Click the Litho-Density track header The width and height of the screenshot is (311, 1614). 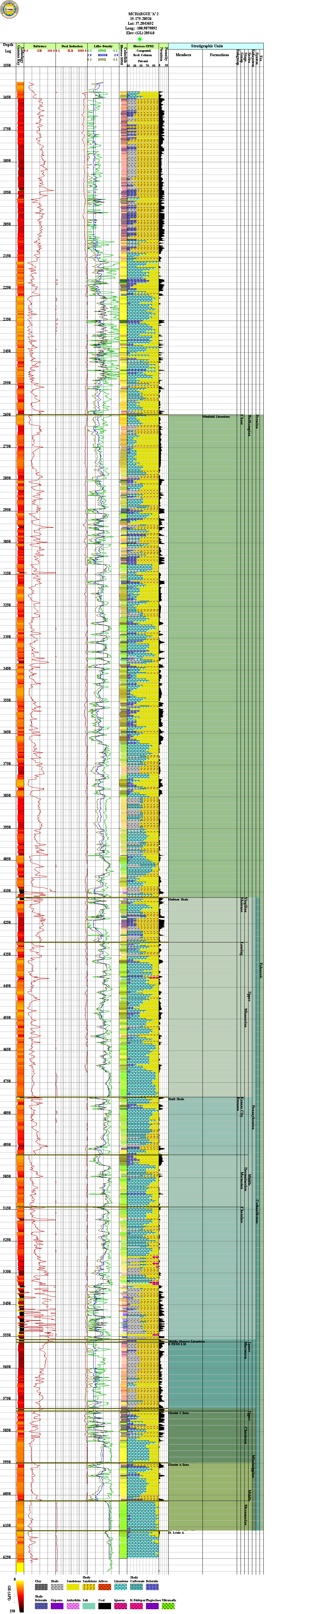pos(103,46)
